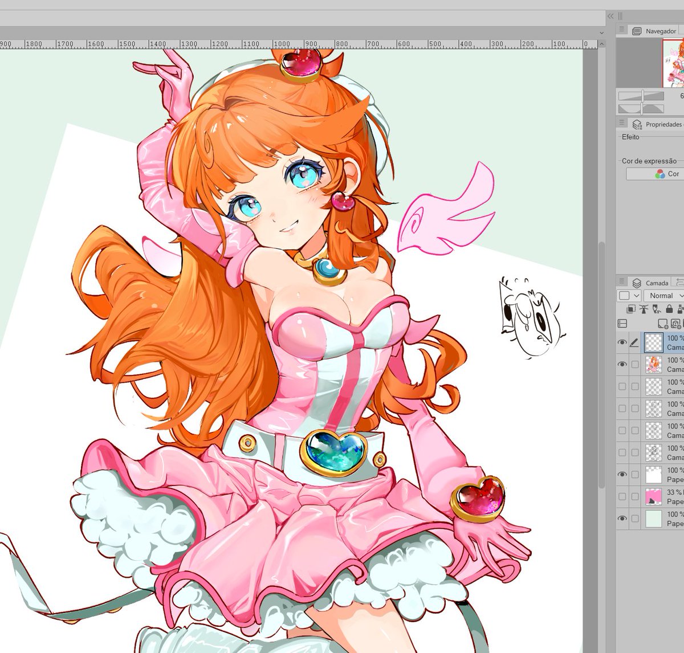
Task: Open the Camada palette menu icon
Action: point(622,282)
